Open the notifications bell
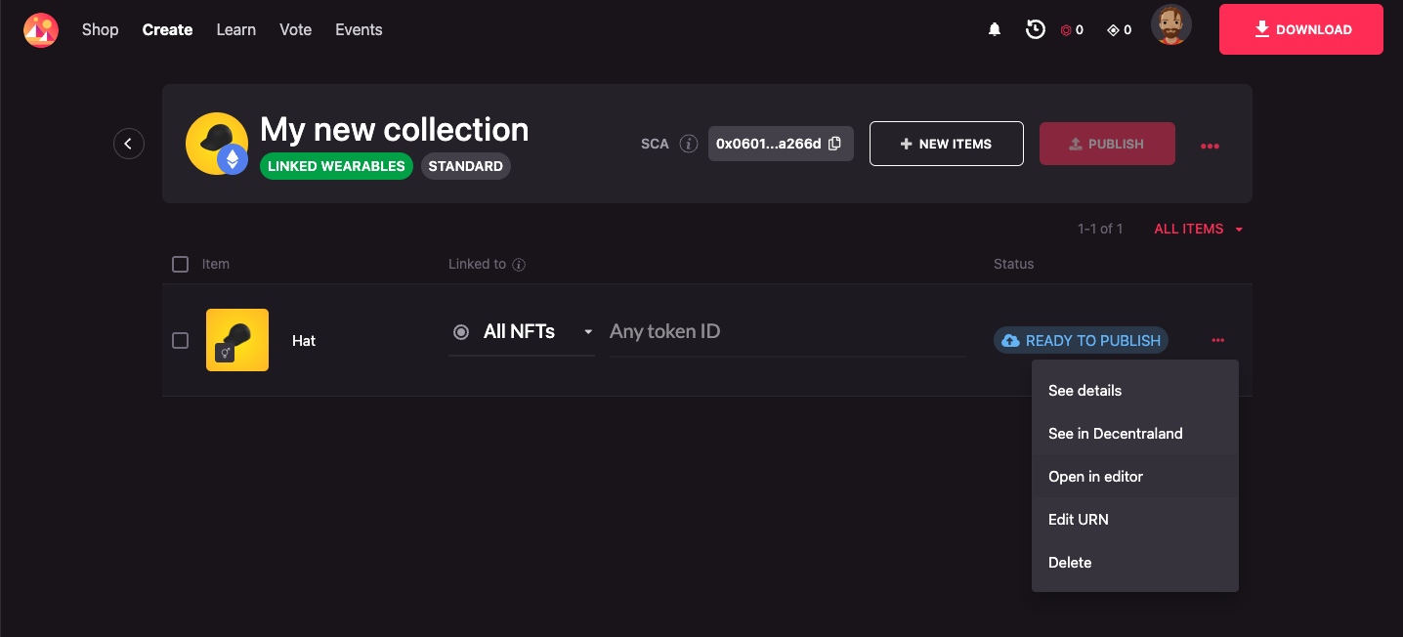This screenshot has width=1403, height=637. point(995,30)
